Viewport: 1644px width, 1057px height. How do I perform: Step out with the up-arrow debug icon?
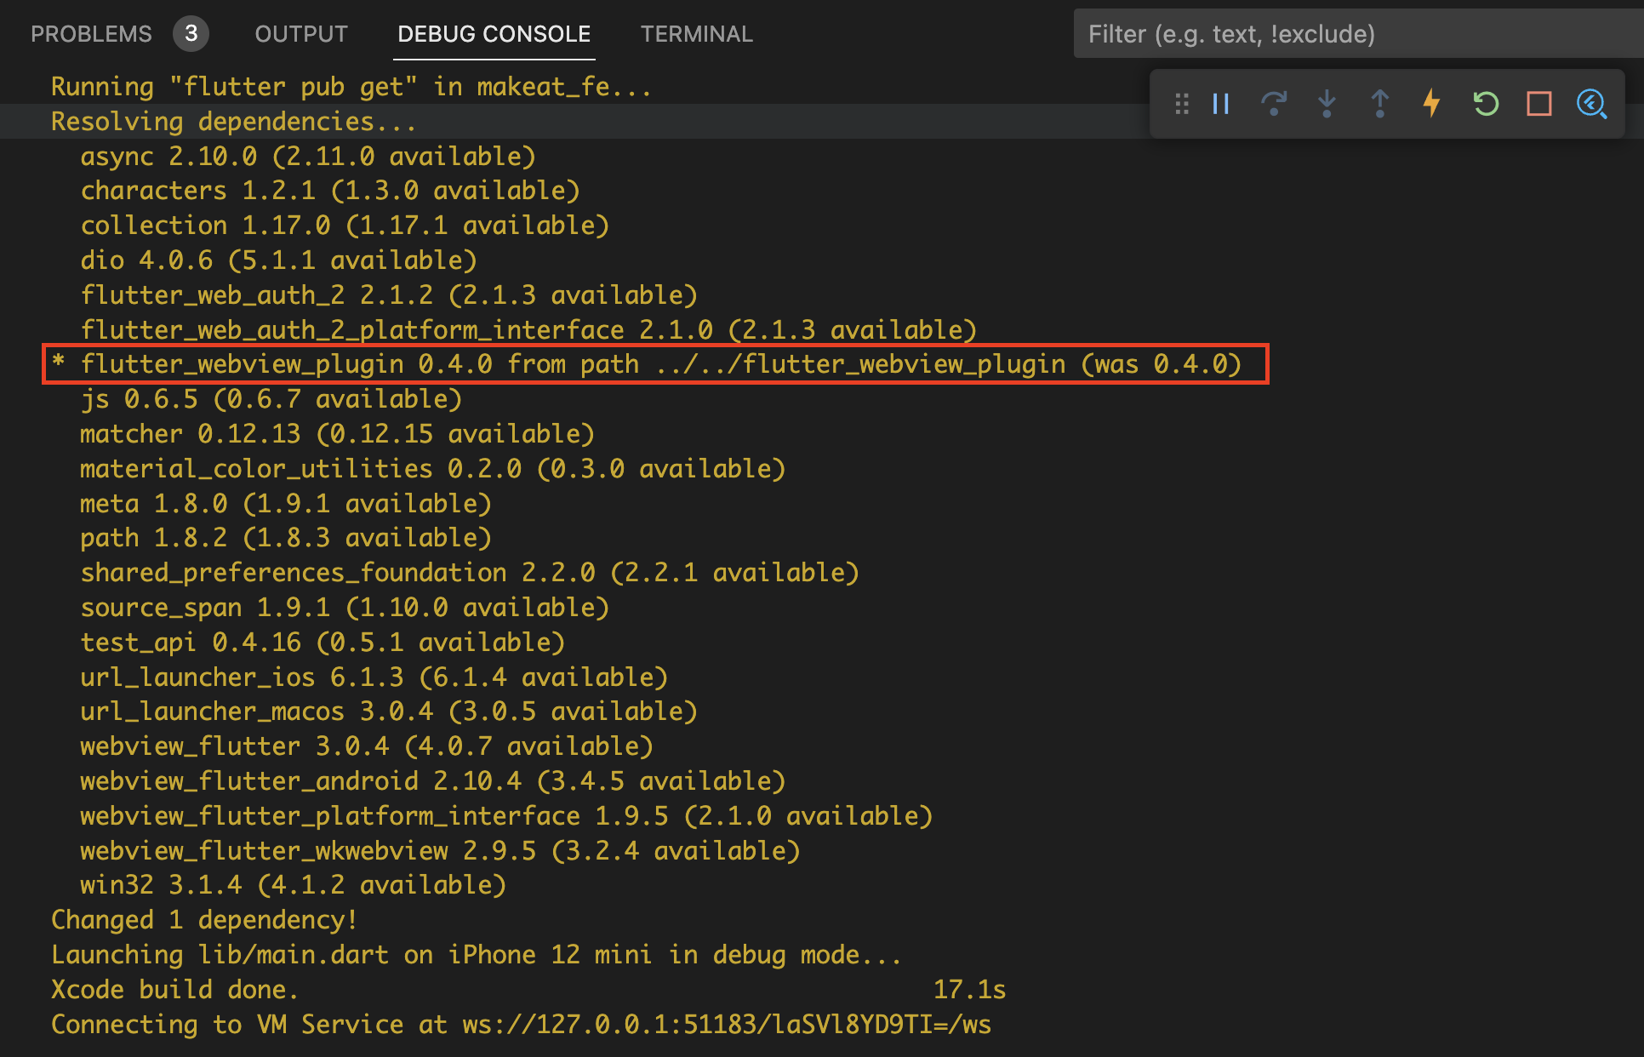1379,104
